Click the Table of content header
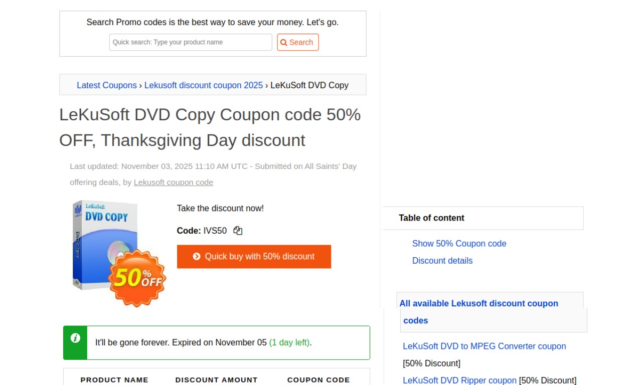The height and width of the screenshot is (385, 642). [431, 218]
